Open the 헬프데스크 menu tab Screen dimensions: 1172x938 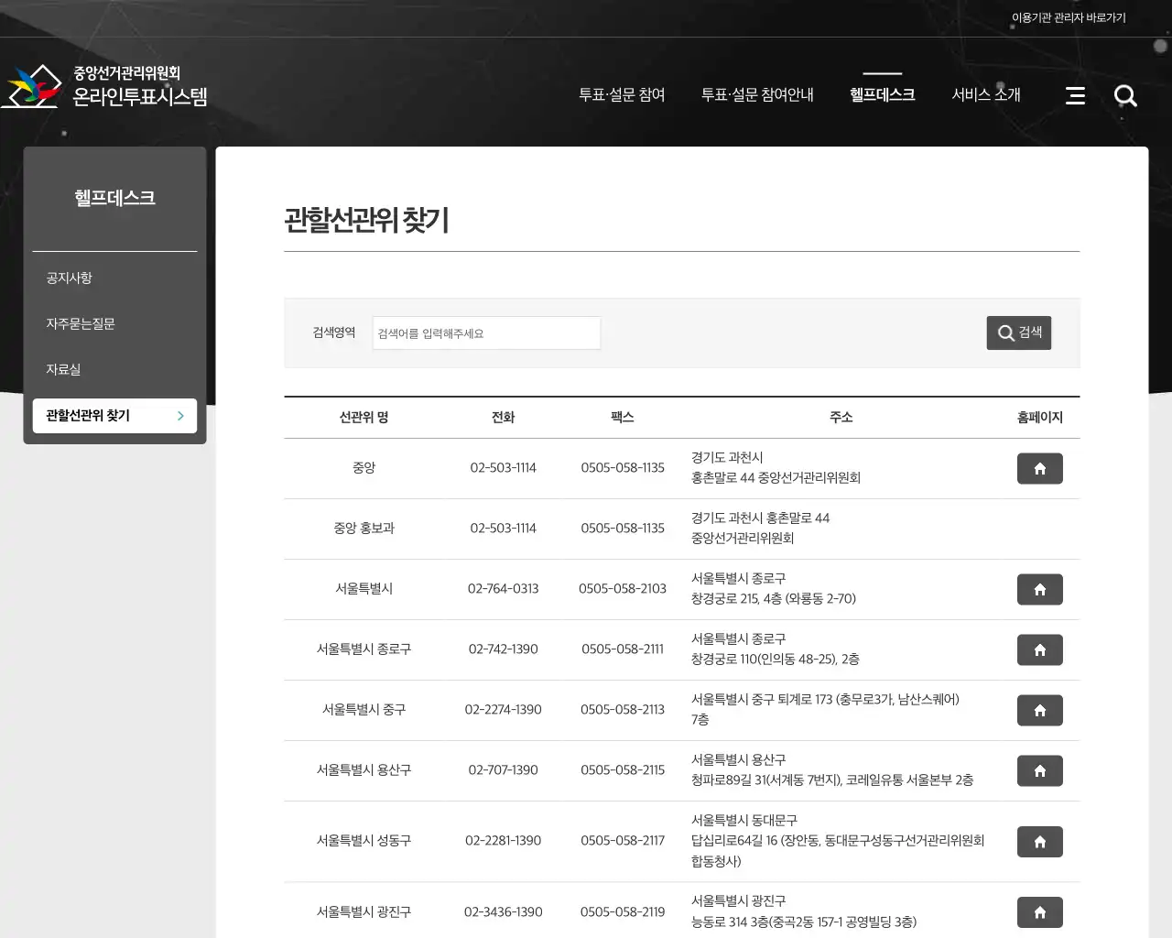882,94
